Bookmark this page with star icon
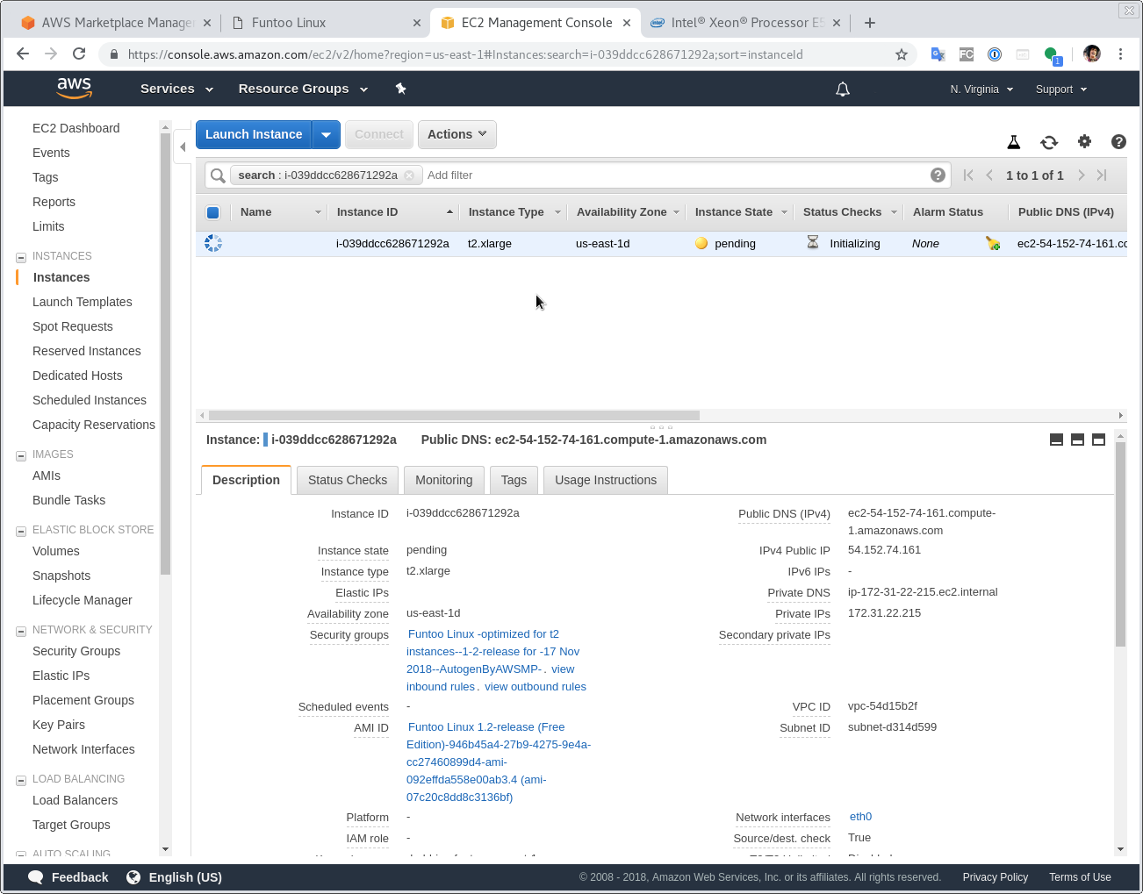The image size is (1143, 894). coord(902,54)
